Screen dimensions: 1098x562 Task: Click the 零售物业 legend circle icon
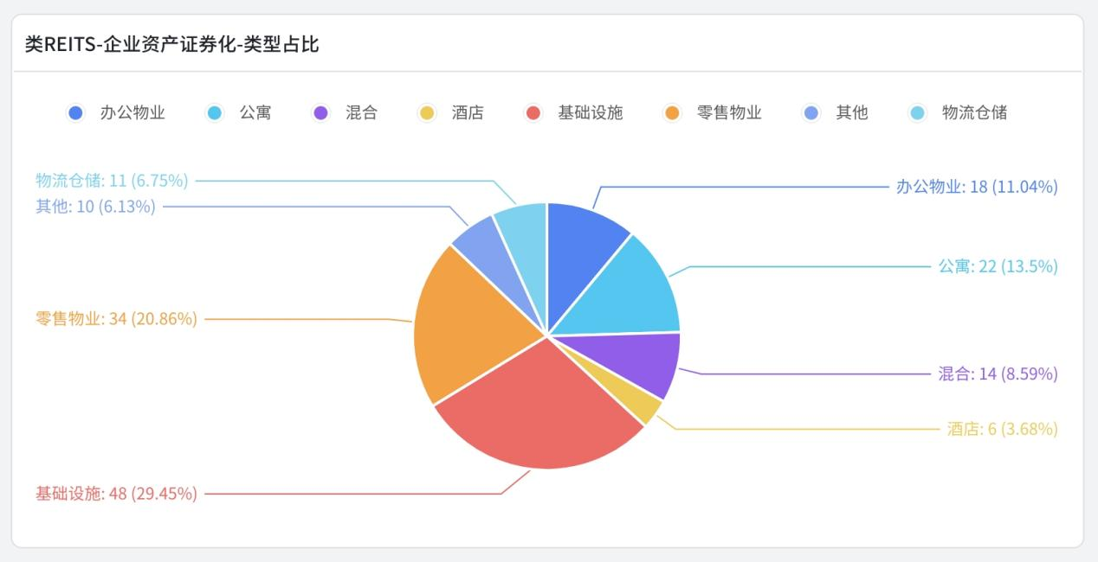point(672,112)
